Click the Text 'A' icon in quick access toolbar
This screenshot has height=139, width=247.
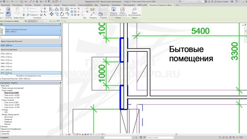(37, 2)
